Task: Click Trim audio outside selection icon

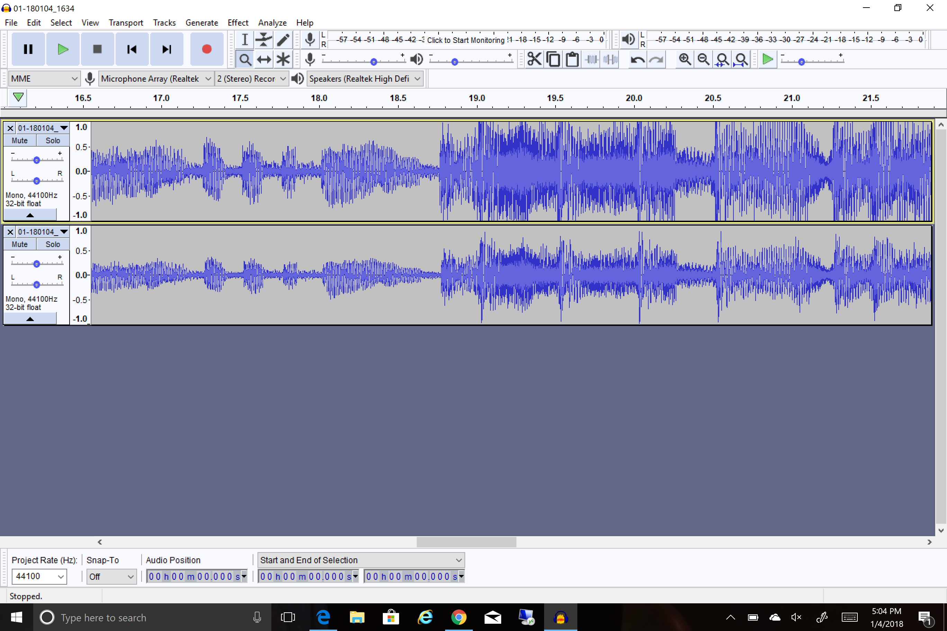Action: [592, 60]
